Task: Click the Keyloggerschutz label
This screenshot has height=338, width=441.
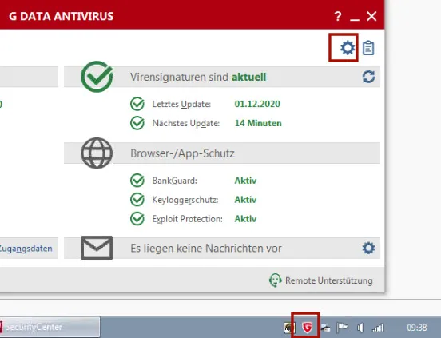Action: click(x=185, y=200)
